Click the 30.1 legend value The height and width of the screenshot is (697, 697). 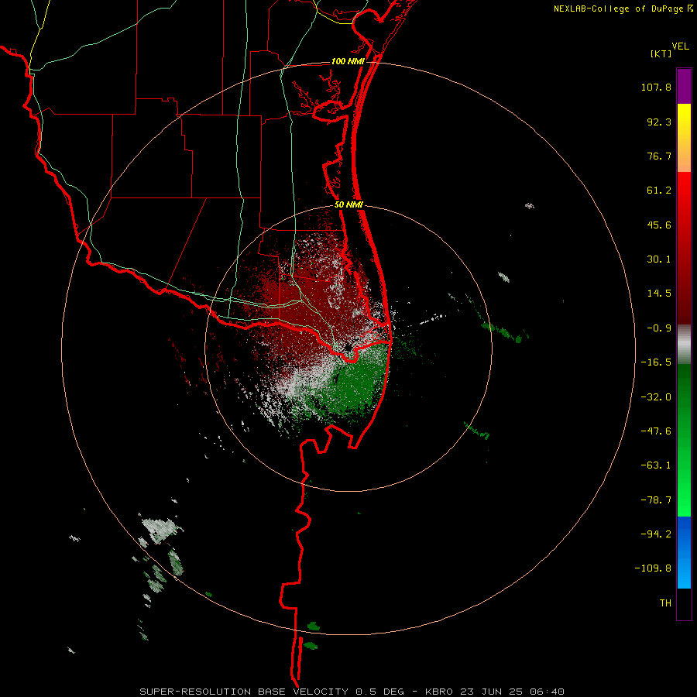(x=659, y=259)
